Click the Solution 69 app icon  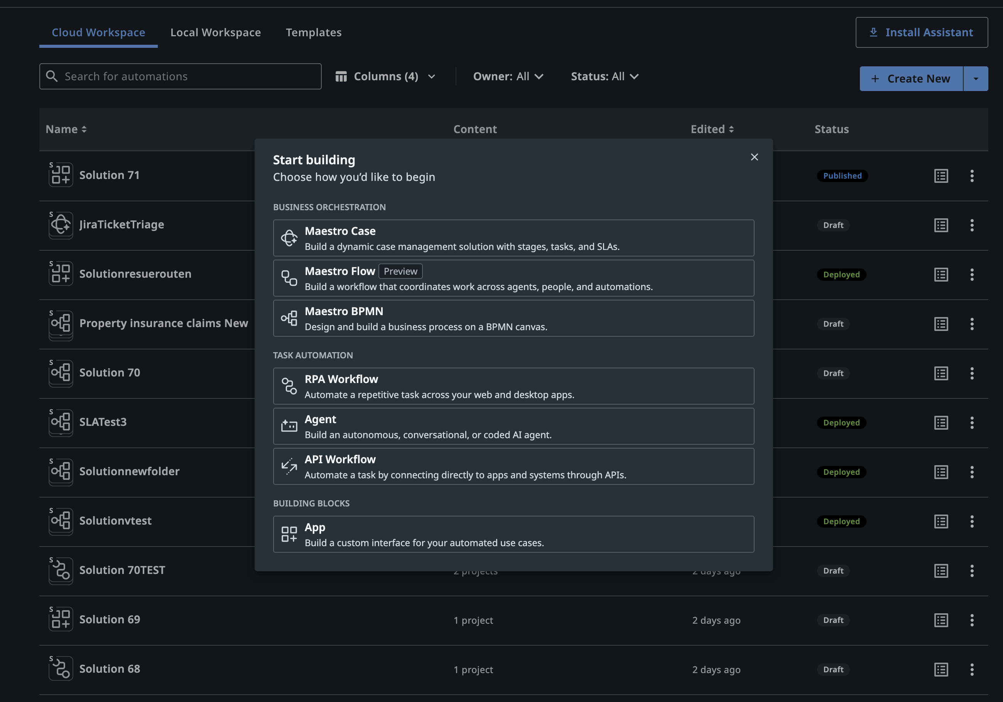tap(61, 619)
